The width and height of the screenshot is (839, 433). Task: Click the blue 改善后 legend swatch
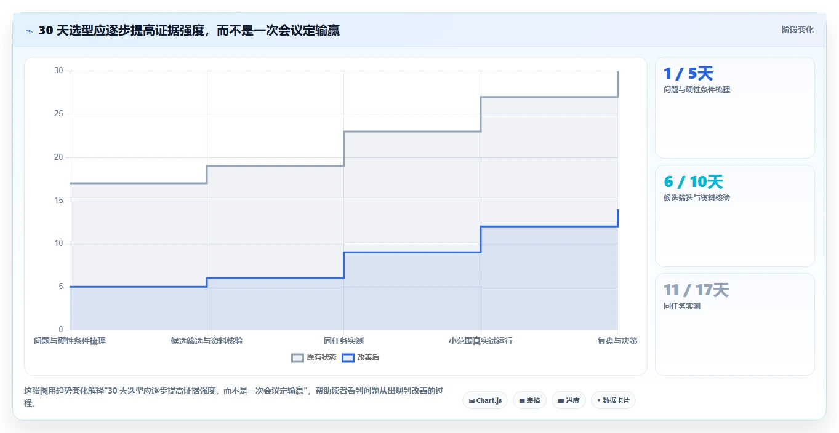pyautogui.click(x=348, y=357)
